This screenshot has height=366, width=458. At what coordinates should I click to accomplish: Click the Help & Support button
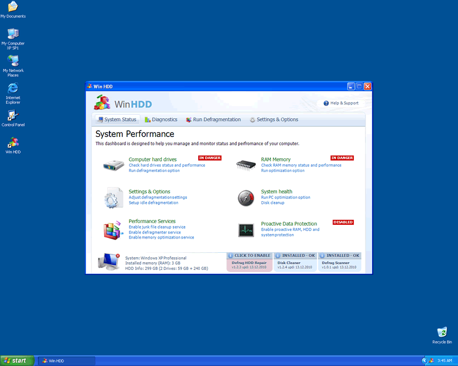(x=341, y=103)
